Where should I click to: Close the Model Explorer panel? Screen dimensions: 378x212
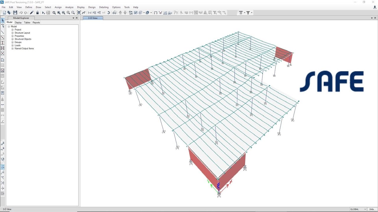[77, 18]
